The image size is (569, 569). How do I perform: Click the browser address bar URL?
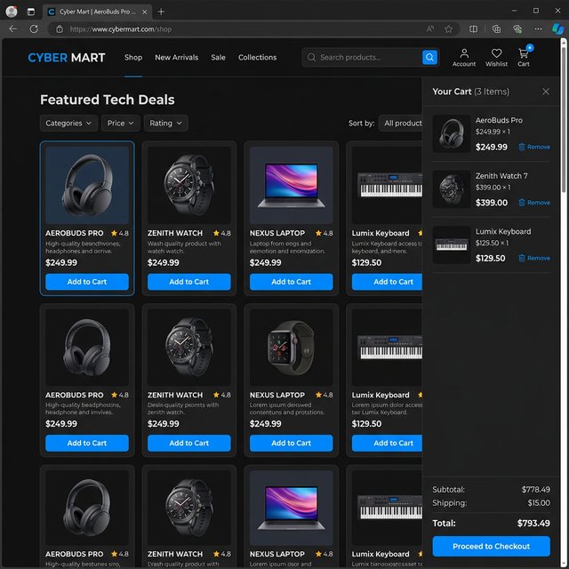pos(121,29)
